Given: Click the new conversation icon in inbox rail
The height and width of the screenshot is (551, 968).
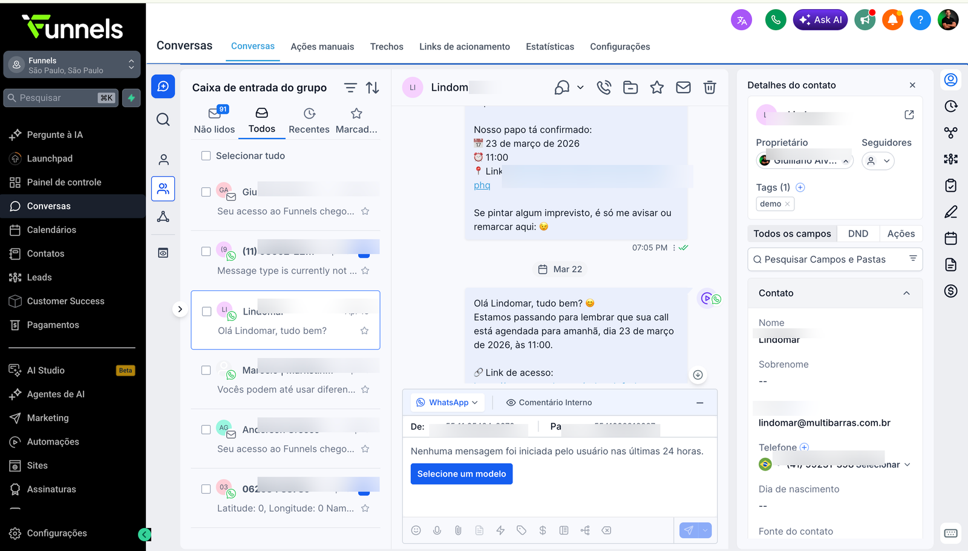Looking at the screenshot, I should tap(163, 86).
